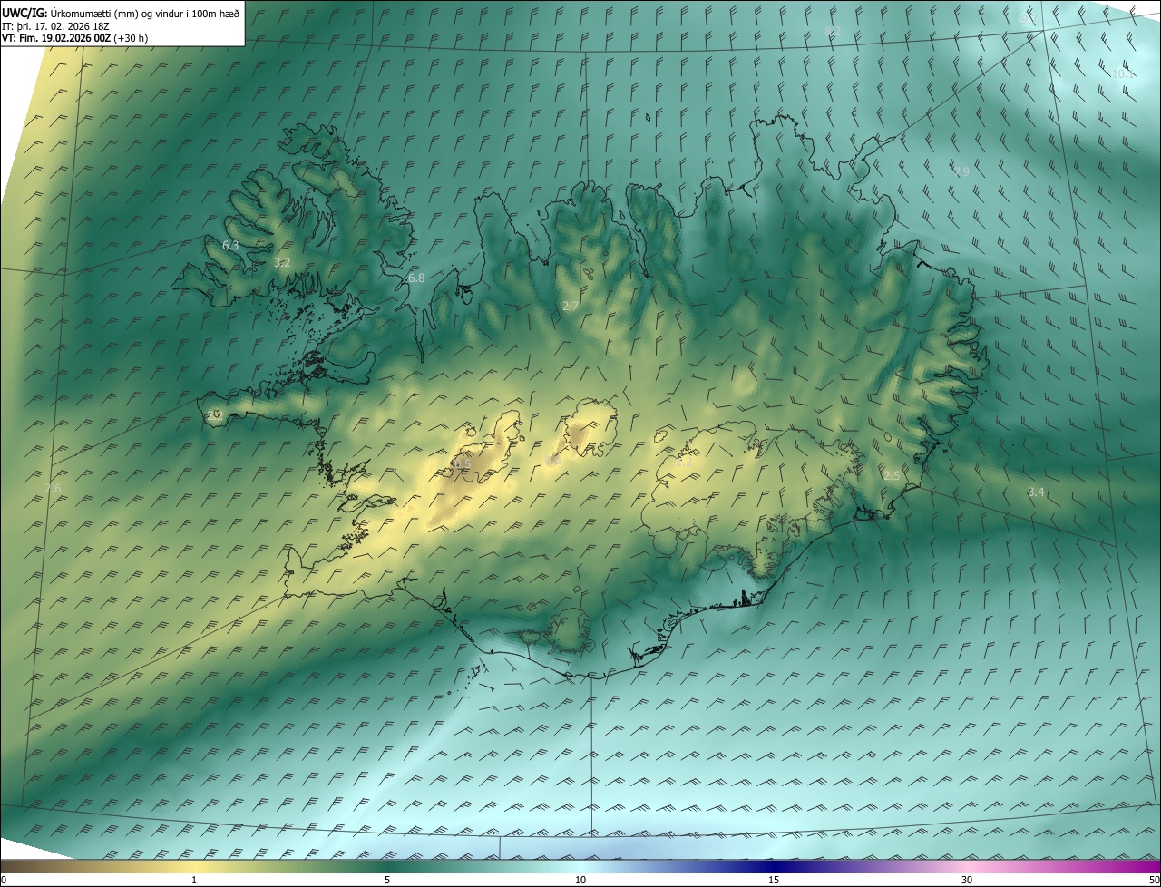Click the 1.2 value label in central highlands
The image size is (1161, 887).
(685, 462)
